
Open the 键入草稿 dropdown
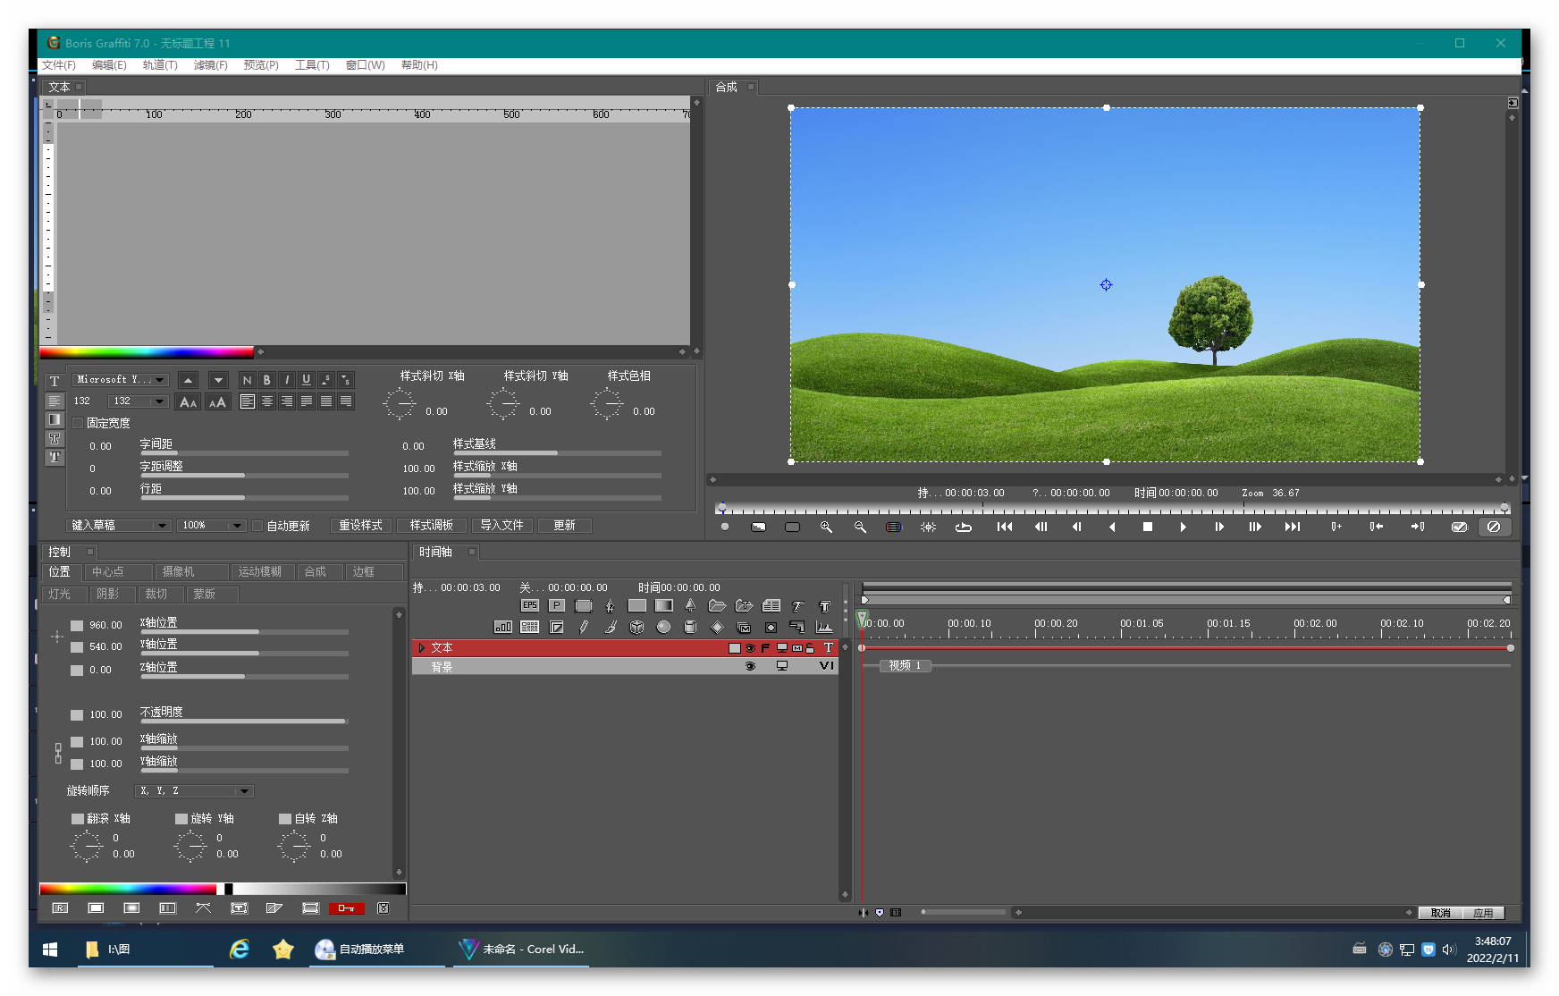(x=119, y=526)
